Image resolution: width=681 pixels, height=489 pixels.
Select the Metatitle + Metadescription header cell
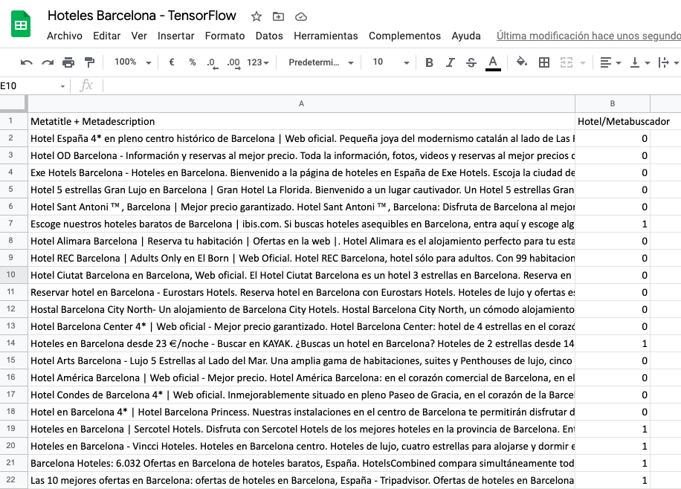pos(301,121)
